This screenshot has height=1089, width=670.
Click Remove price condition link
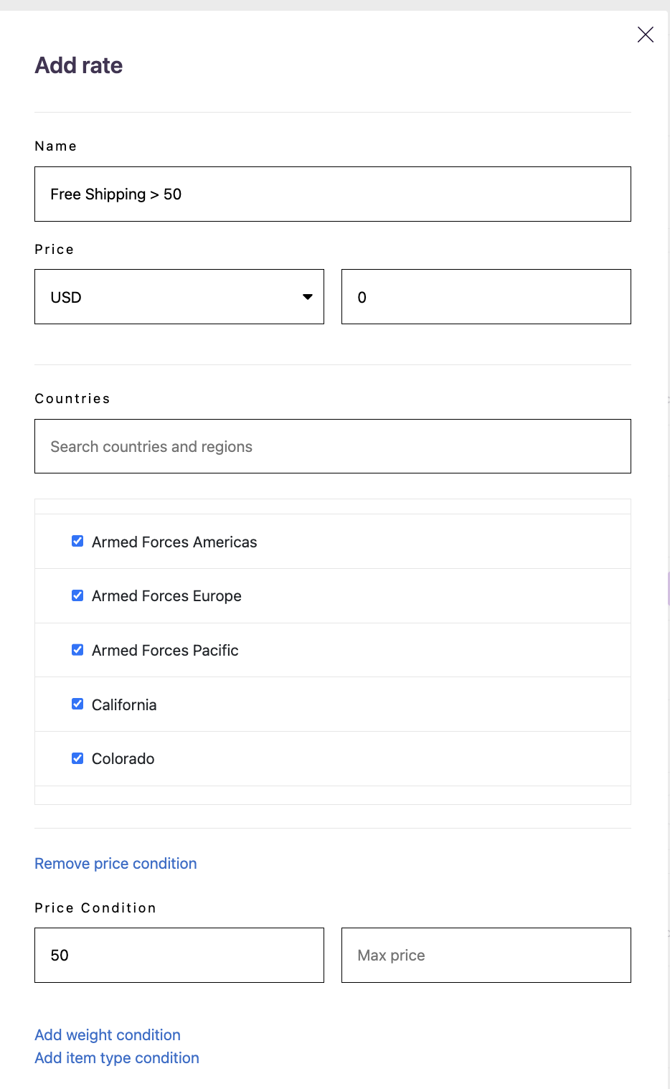(x=115, y=864)
